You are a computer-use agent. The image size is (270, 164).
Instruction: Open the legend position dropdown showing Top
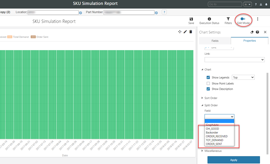click(243, 77)
